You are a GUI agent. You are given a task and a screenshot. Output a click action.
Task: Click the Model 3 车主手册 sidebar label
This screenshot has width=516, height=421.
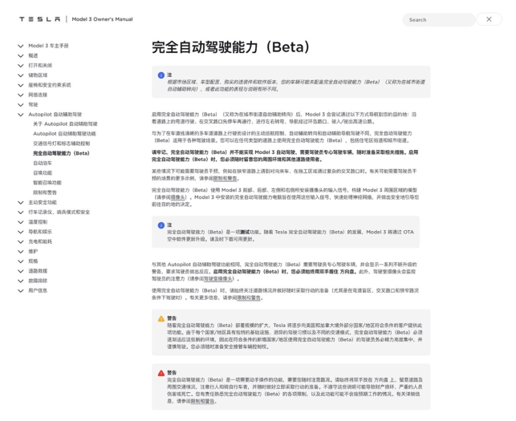click(48, 46)
